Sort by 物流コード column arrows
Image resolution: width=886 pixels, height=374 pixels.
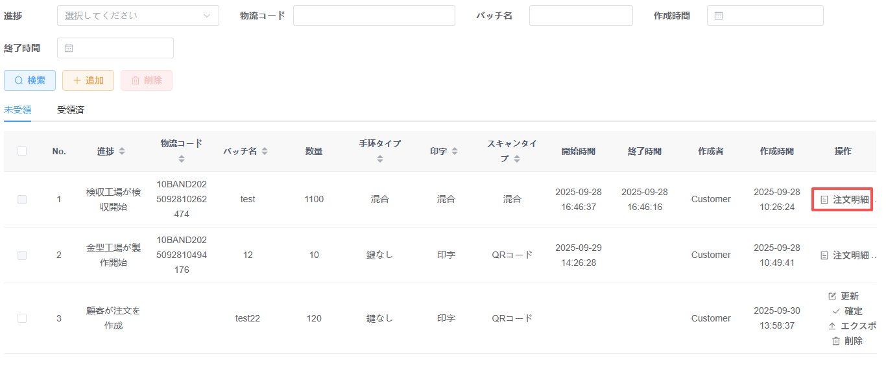182,159
